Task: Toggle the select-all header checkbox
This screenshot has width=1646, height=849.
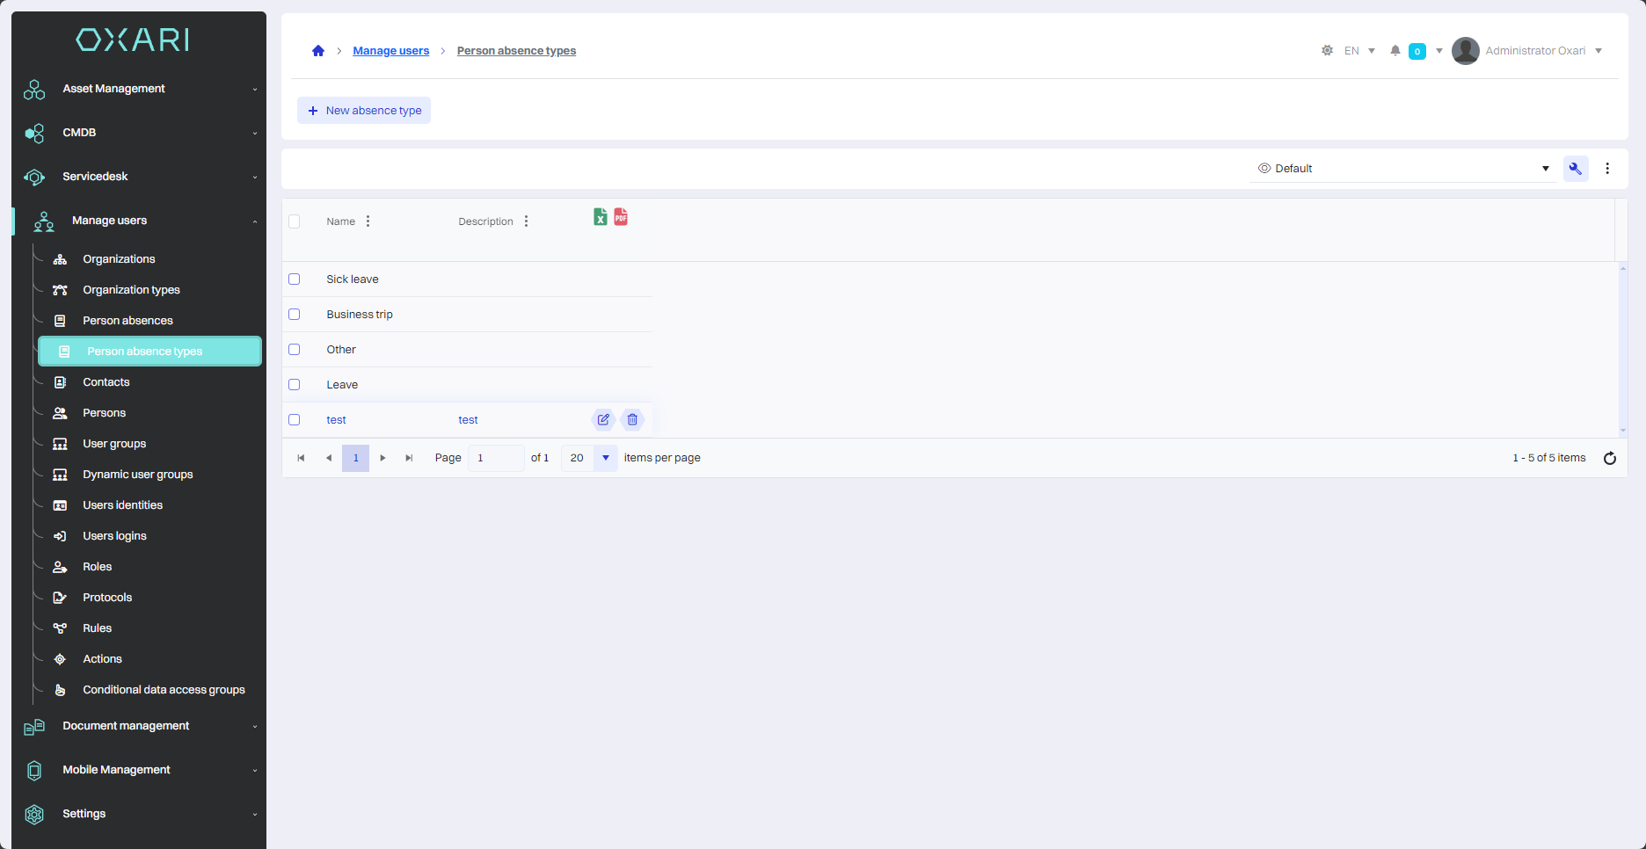Action: point(295,221)
